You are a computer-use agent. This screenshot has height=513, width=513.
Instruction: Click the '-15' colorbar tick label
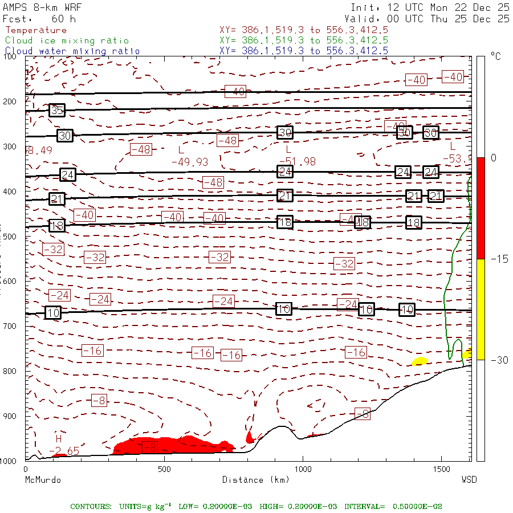(499, 259)
